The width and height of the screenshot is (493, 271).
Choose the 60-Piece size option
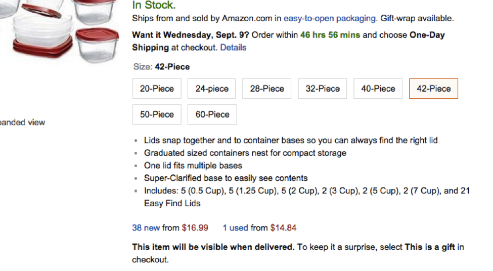[x=212, y=114]
